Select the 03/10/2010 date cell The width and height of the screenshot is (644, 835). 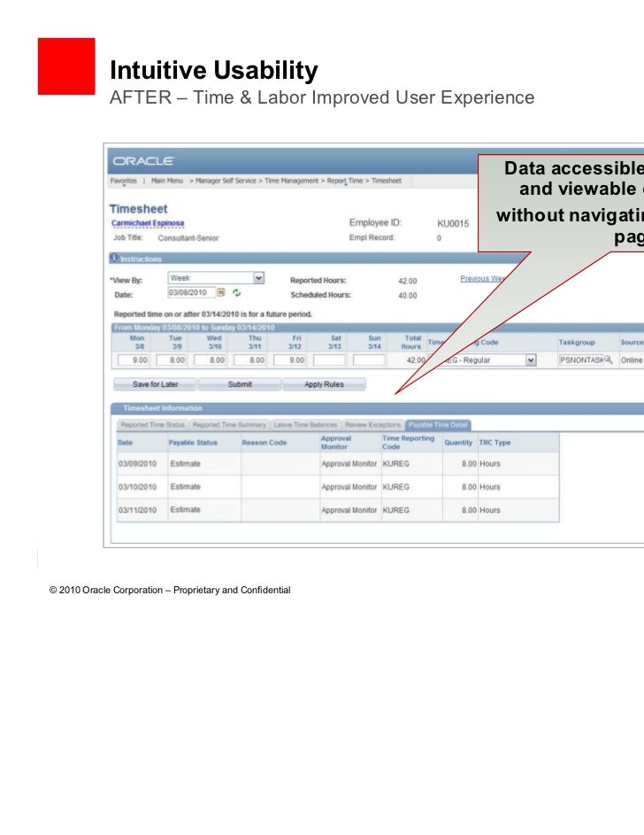[x=138, y=487]
